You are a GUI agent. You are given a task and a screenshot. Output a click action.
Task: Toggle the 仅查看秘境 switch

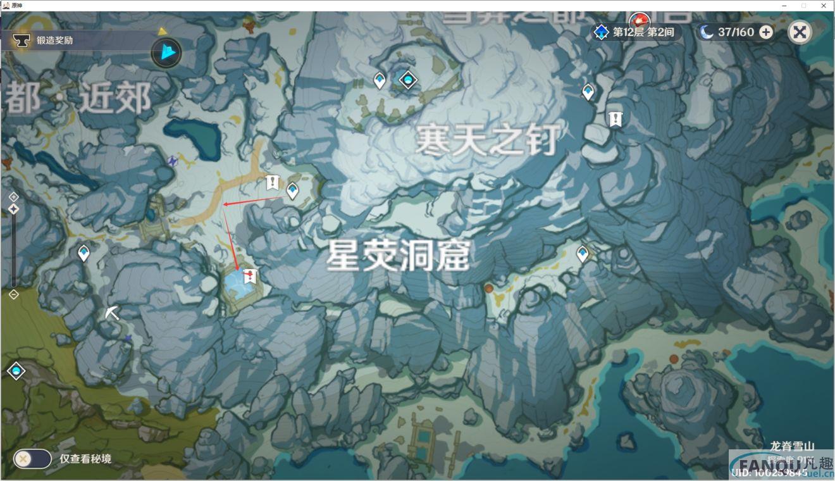pos(32,459)
